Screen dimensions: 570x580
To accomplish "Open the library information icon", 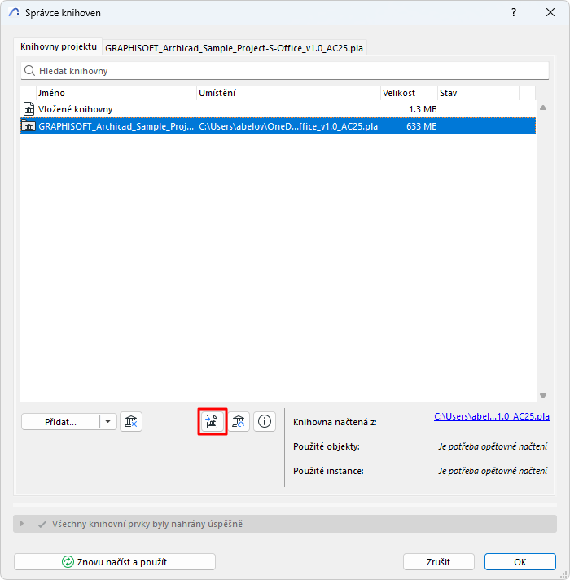I will 265,422.
